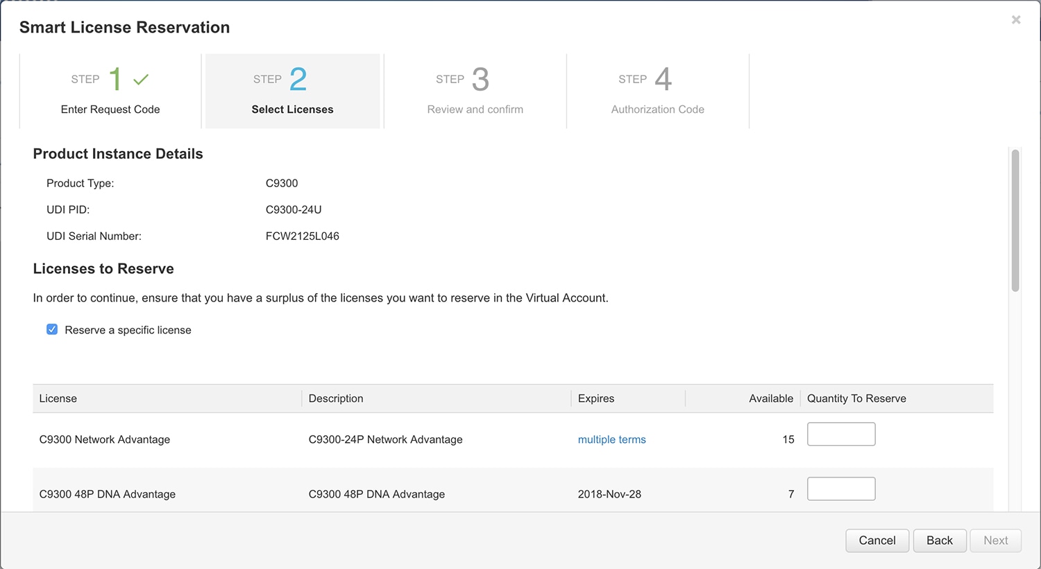The height and width of the screenshot is (569, 1041).
Task: Click the Product Type value C9300
Action: tap(282, 184)
